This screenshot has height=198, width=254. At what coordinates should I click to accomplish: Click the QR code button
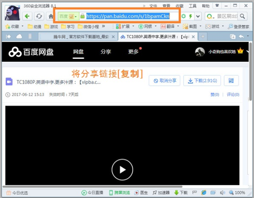tap(231, 81)
